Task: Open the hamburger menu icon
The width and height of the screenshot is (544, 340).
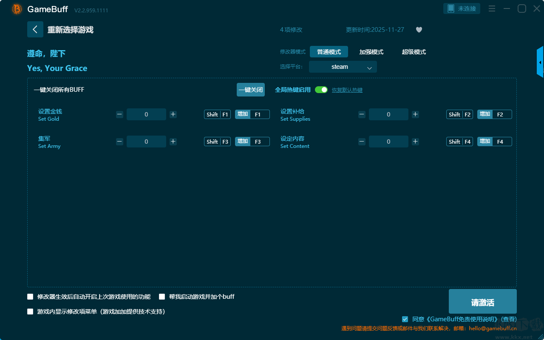Action: (x=492, y=8)
